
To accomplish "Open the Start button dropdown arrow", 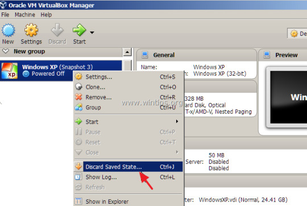I will (92, 32).
